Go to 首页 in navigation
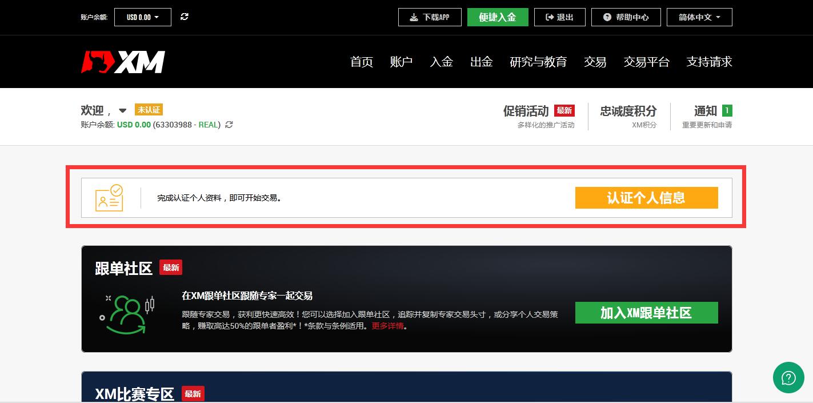The width and height of the screenshot is (813, 403). tap(362, 62)
